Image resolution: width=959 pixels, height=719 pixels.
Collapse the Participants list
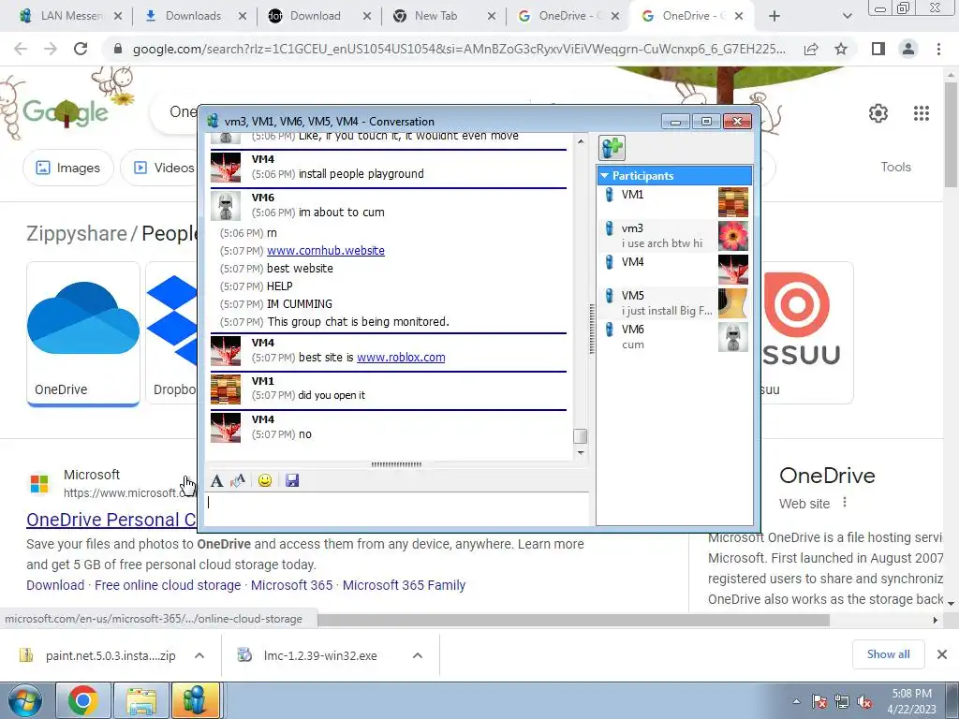(x=605, y=176)
